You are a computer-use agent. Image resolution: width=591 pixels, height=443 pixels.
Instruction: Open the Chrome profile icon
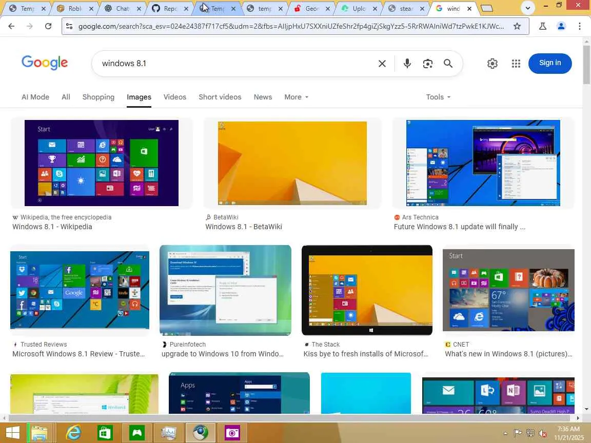tap(561, 26)
